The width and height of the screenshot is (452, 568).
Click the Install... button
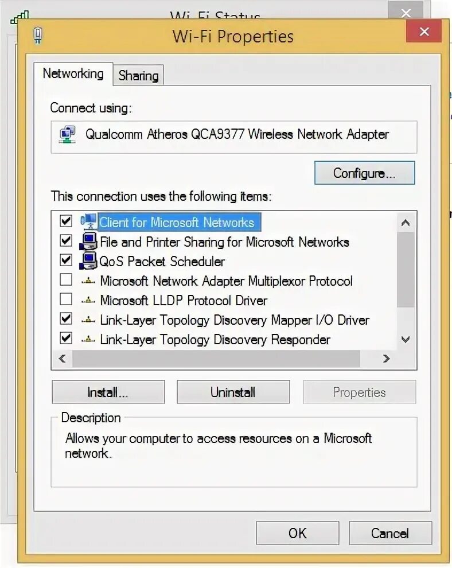108,392
